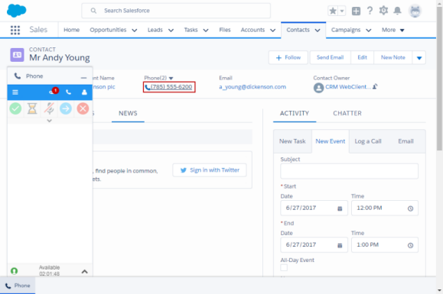
Task: Click the New Note button
Action: tap(393, 58)
